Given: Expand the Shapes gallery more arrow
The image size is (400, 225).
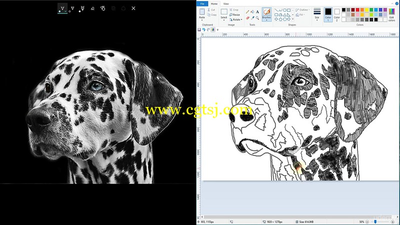Looking at the screenshot, I should click(293, 19).
